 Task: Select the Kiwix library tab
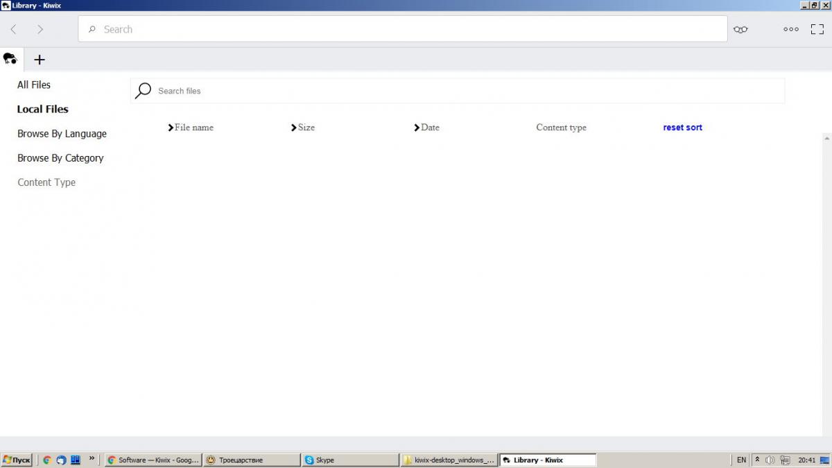click(x=10, y=59)
